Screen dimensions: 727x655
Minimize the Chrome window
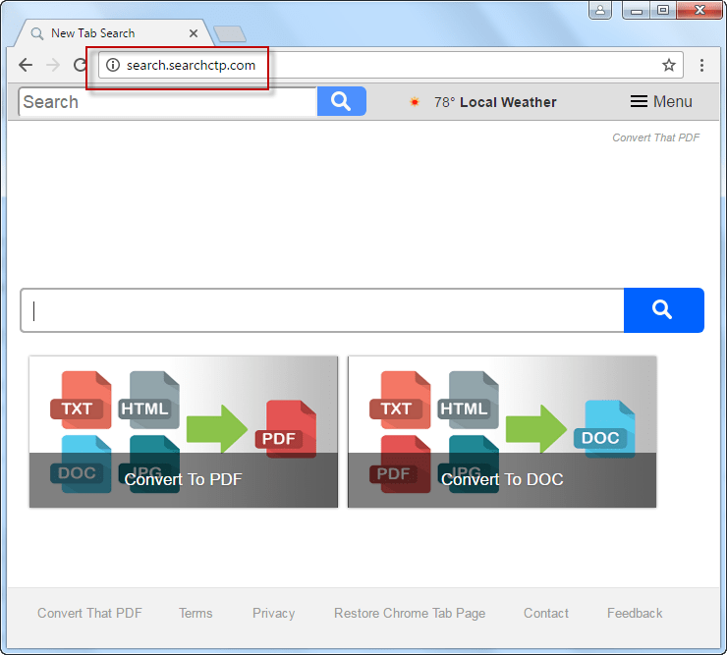(x=637, y=10)
